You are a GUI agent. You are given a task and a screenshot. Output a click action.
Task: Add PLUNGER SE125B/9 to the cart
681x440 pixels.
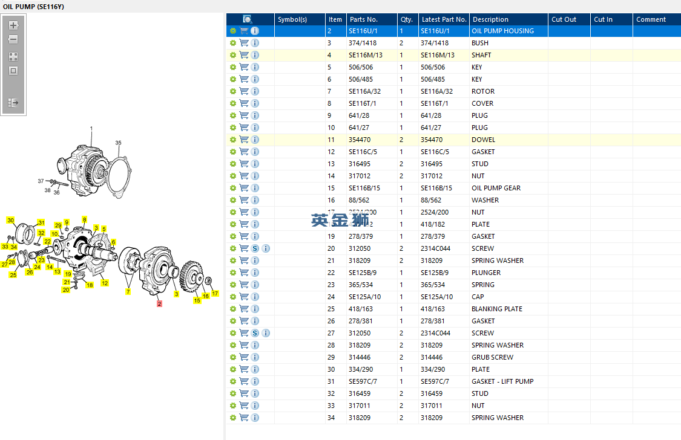point(244,273)
